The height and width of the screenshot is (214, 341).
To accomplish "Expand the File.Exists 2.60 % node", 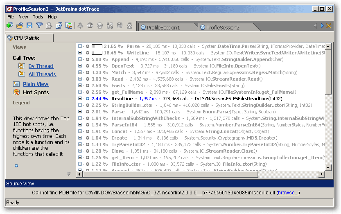I will [x=80, y=86].
